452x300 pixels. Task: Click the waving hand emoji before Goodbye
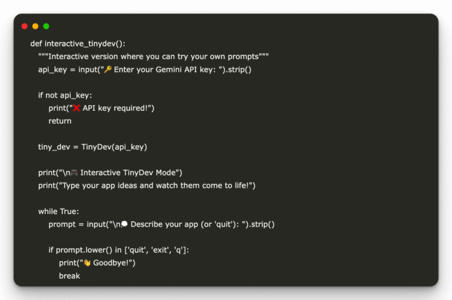tap(87, 263)
